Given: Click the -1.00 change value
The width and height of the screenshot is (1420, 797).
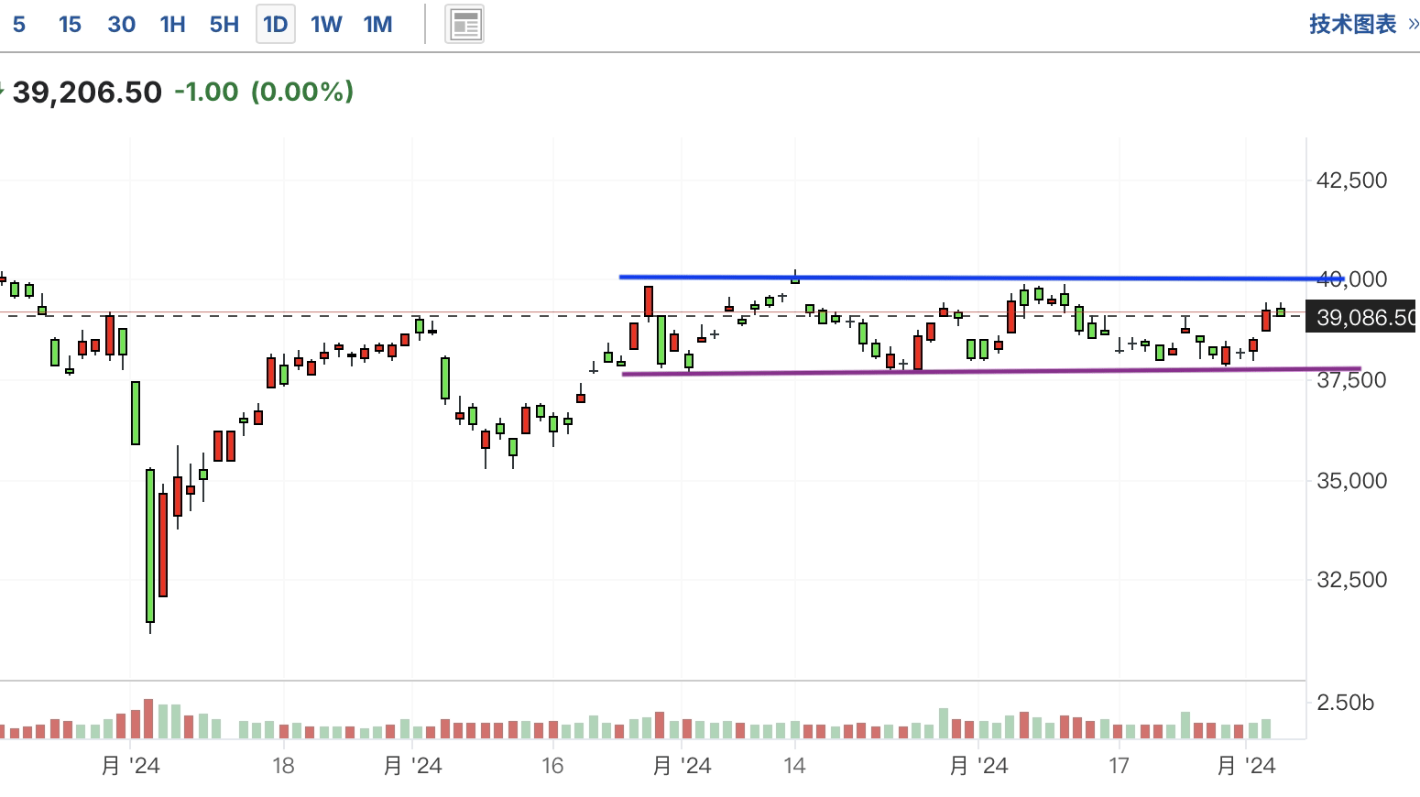Looking at the screenshot, I should (x=206, y=92).
